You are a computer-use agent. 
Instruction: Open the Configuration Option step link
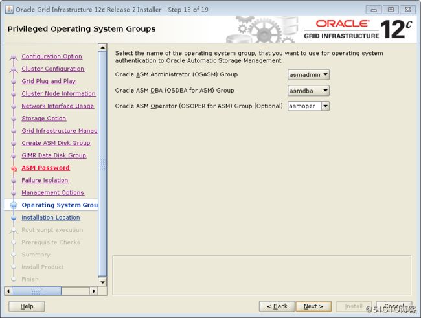click(x=52, y=56)
